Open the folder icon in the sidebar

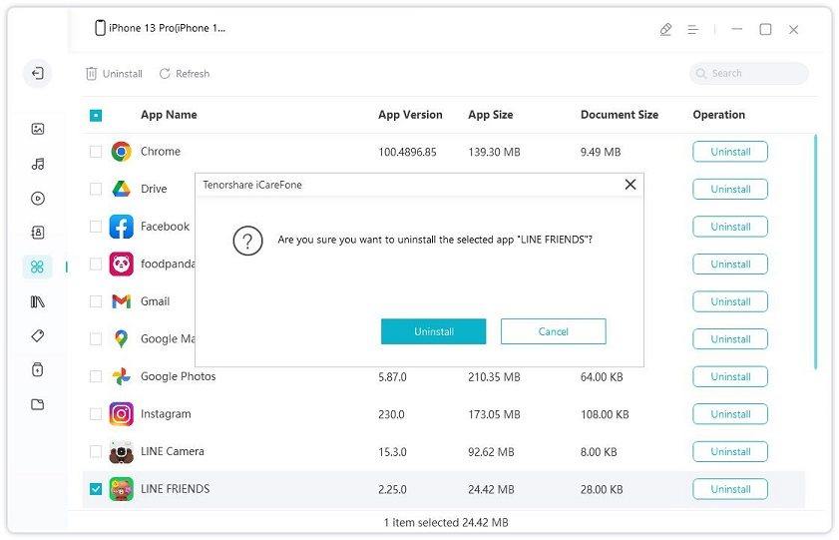click(37, 404)
